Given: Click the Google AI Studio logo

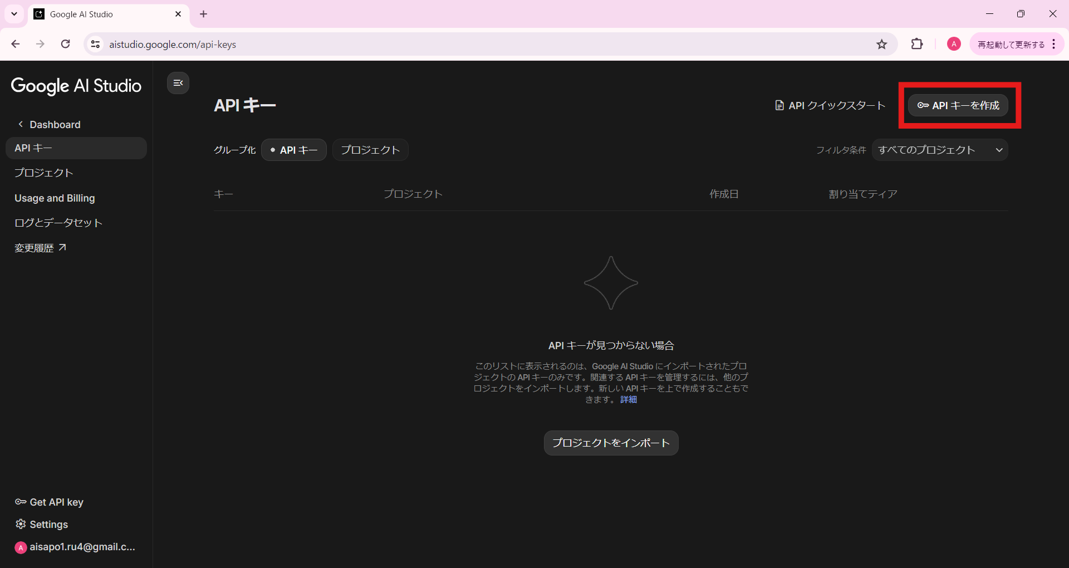Looking at the screenshot, I should tap(76, 86).
